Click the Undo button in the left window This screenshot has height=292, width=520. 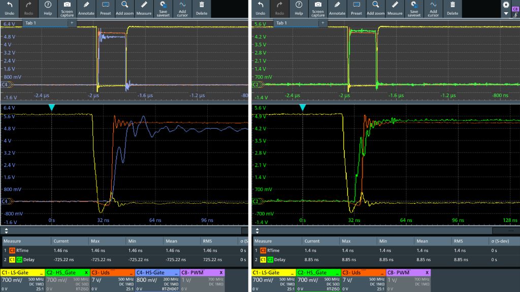(x=9, y=8)
